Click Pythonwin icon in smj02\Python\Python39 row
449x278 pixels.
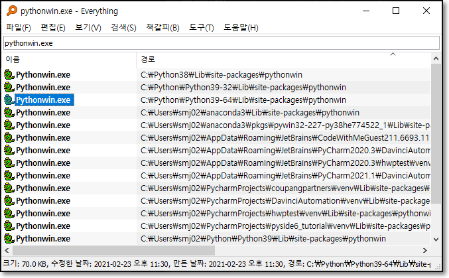[x=9, y=238]
